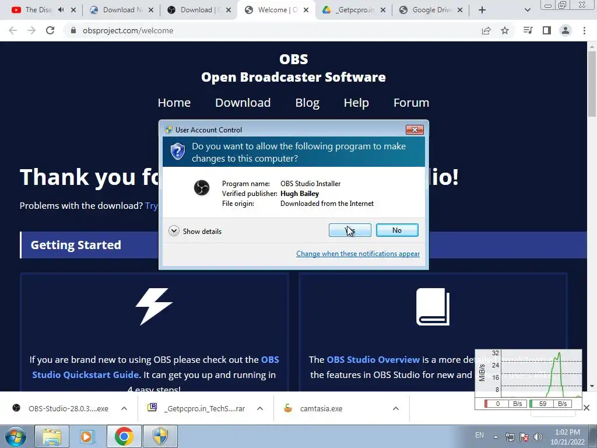Viewport: 597px width, 448px height.
Task: Click the network speed graph widget
Action: click(528, 379)
